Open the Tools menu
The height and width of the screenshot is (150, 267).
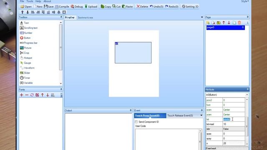(30, 1)
